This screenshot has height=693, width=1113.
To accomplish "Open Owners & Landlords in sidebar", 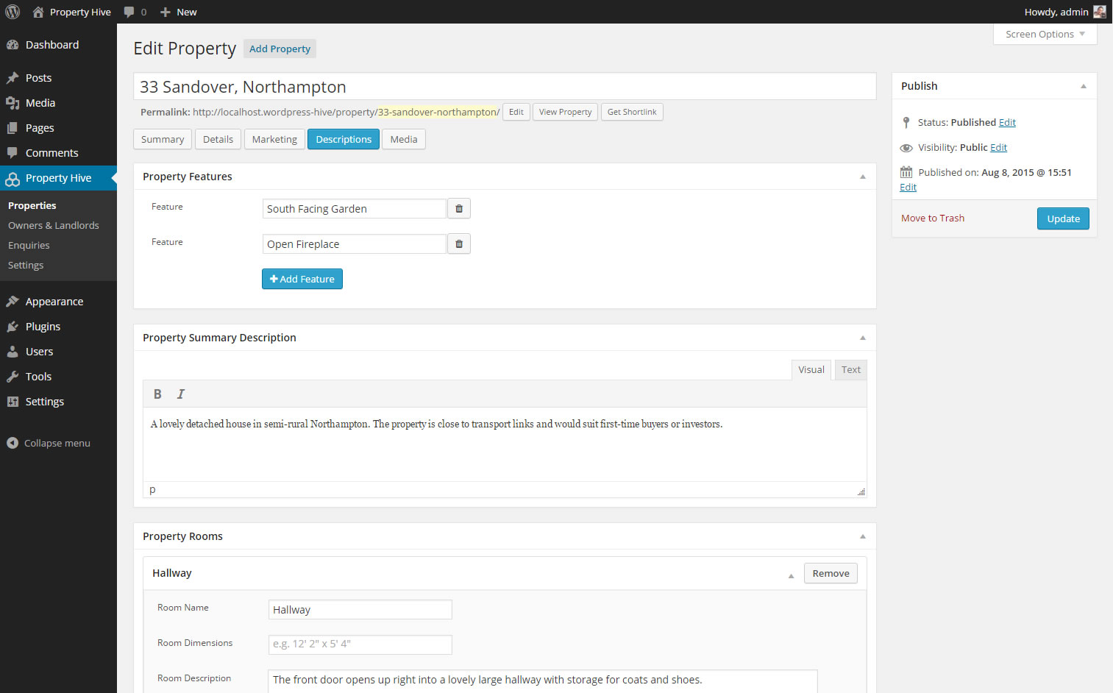I will point(54,226).
